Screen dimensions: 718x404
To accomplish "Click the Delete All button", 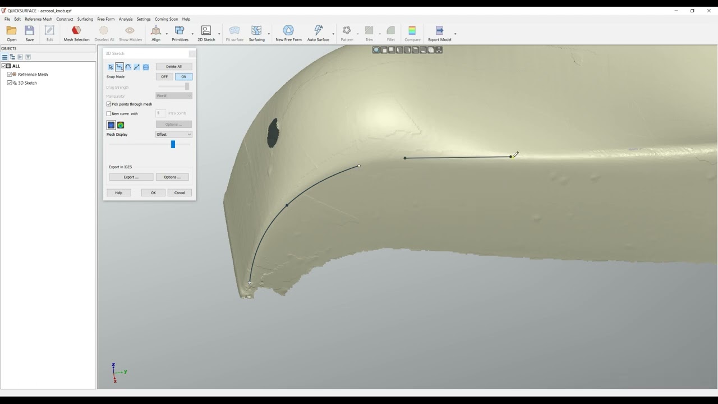I will [x=174, y=67].
